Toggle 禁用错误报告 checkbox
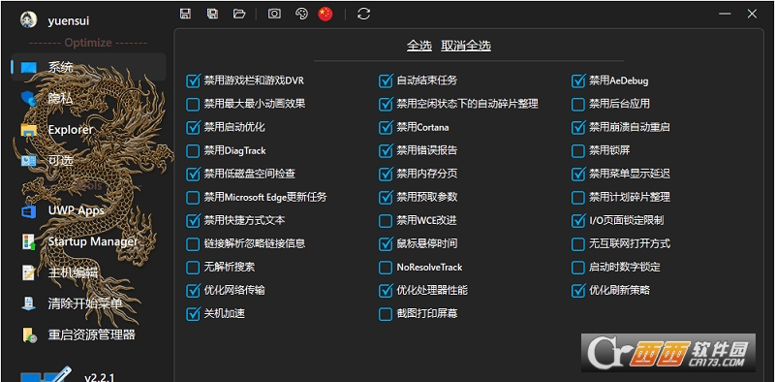The image size is (775, 382). (386, 150)
